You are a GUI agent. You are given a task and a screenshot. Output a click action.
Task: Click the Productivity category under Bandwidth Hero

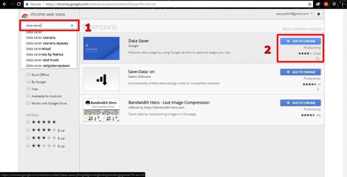click(x=312, y=109)
